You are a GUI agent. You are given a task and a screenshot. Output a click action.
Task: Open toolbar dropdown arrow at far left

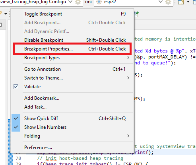[x=6, y=14]
